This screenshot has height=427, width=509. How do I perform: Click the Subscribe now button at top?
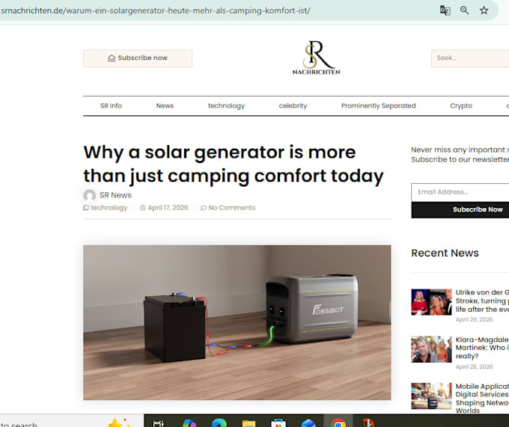coord(138,58)
